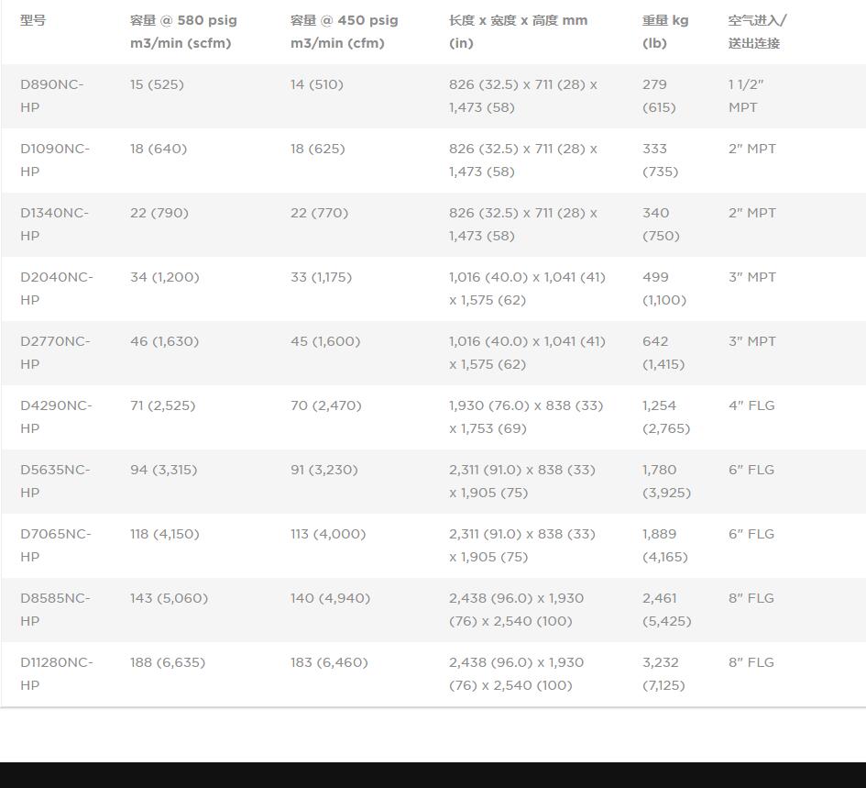Select the D4290NC-HP model cell
The width and height of the screenshot is (866, 788).
click(57, 416)
